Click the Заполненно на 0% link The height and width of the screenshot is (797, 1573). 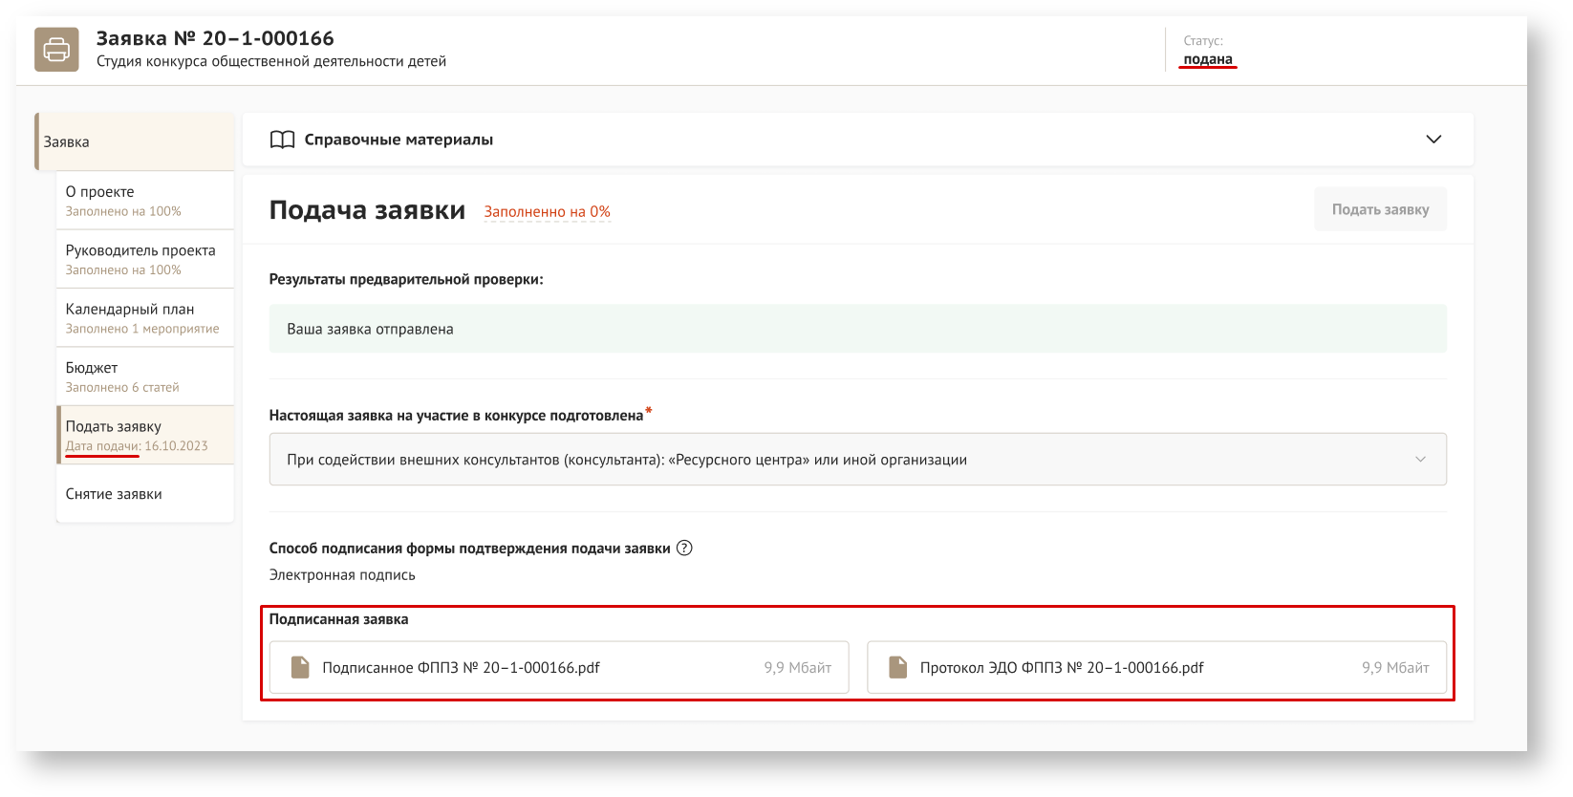click(547, 212)
